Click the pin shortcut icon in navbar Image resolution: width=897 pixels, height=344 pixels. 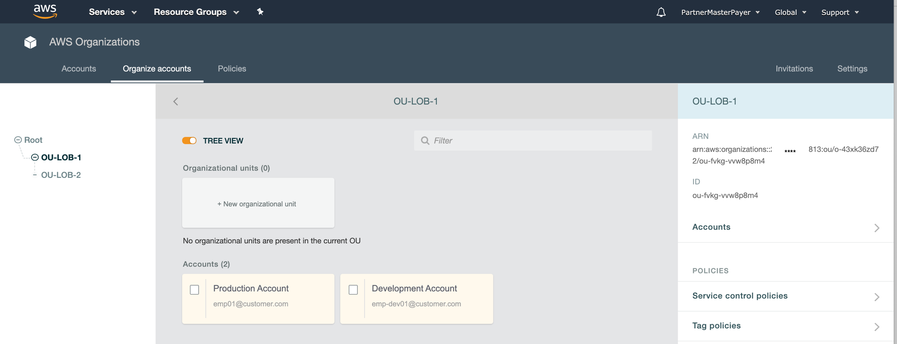click(260, 12)
